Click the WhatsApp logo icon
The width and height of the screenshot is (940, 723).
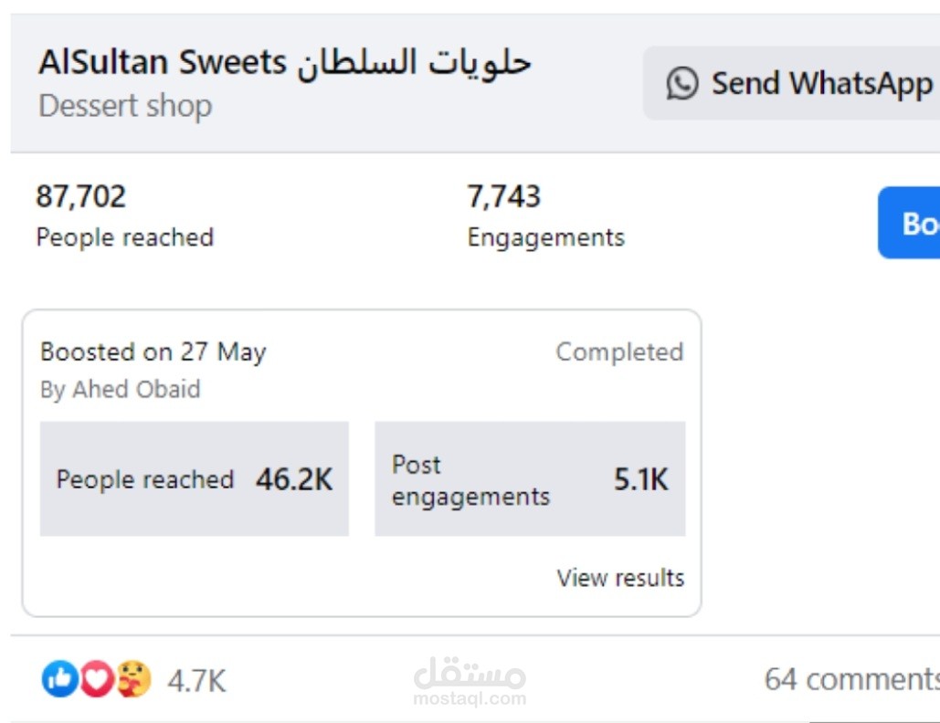(681, 83)
